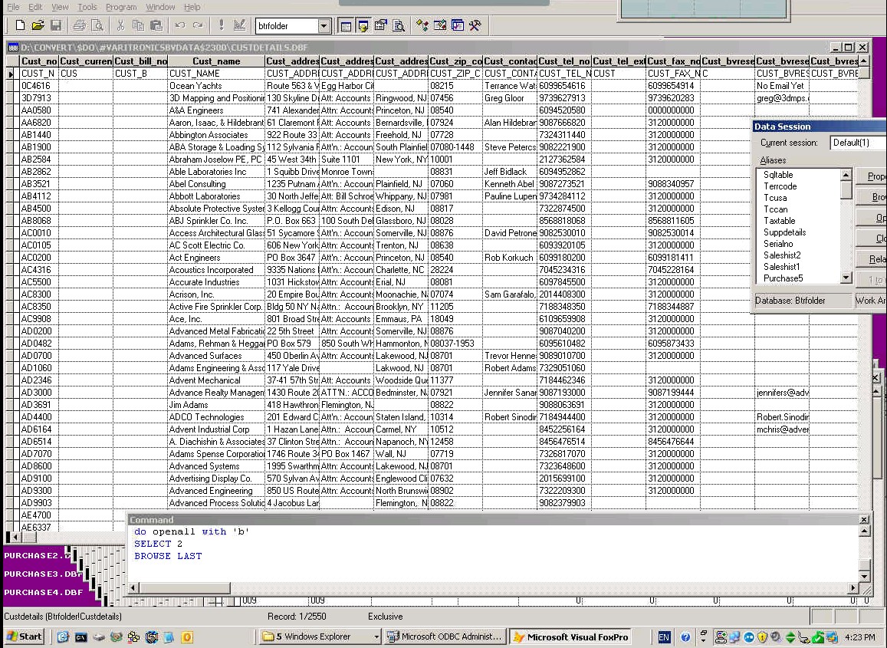This screenshot has width=887, height=648.
Task: Click the telephone number 2127362584 cell
Action: point(564,160)
